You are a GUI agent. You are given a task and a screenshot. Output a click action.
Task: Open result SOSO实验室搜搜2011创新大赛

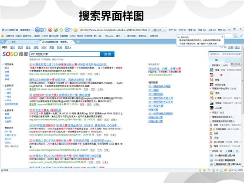coord(74,125)
